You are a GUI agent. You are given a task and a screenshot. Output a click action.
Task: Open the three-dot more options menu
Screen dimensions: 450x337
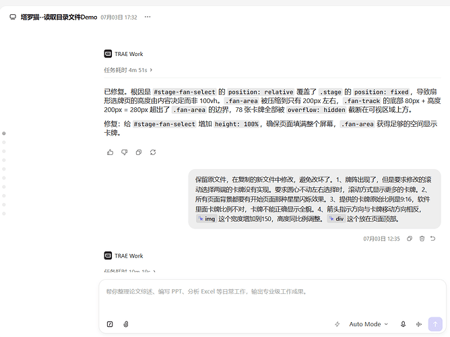click(148, 17)
